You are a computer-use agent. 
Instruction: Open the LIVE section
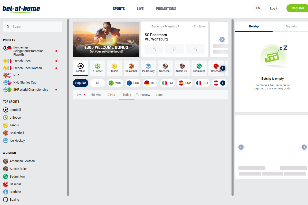pyautogui.click(x=140, y=9)
